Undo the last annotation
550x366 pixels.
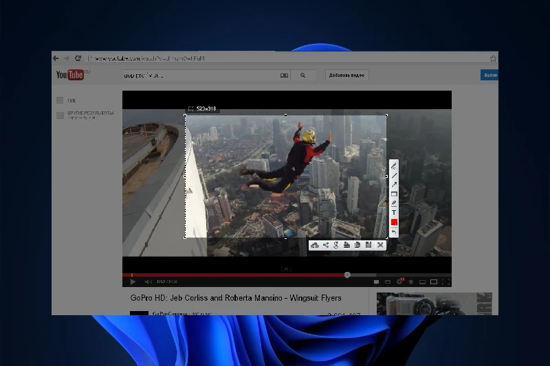tap(394, 232)
